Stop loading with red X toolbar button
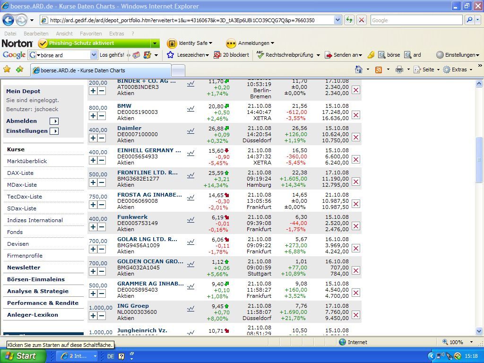Screen dimensions: 484x363 pyautogui.click(x=362, y=20)
